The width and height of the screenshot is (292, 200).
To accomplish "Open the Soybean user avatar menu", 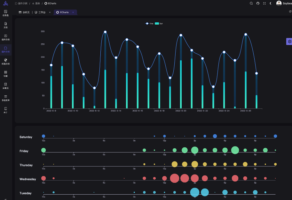I will tap(284, 3).
